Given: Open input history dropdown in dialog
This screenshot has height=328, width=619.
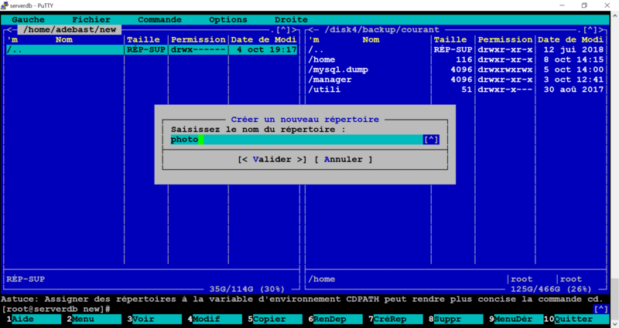Looking at the screenshot, I should 431,140.
